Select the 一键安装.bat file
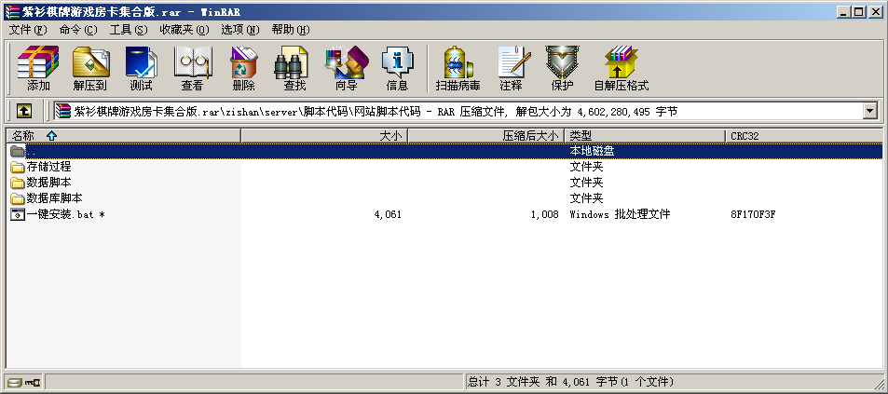Image resolution: width=888 pixels, height=394 pixels. point(60,214)
